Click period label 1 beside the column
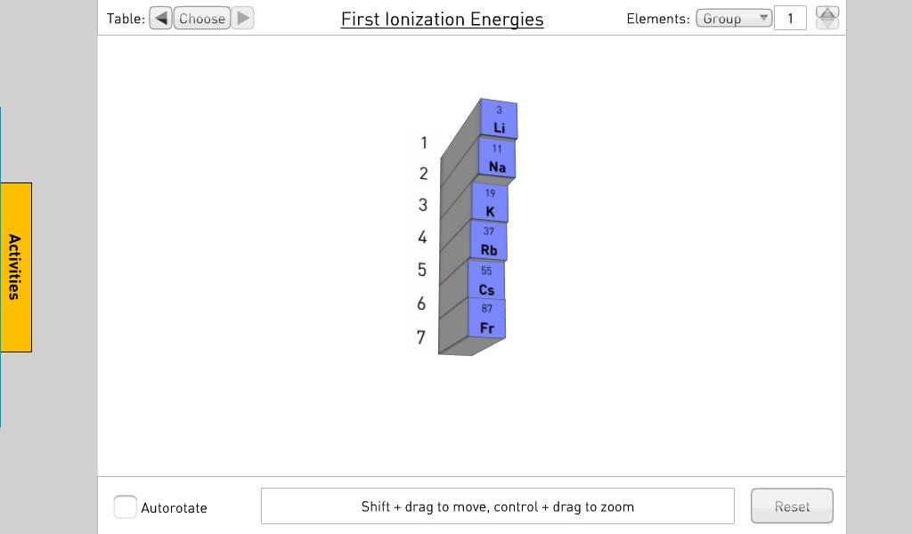 [x=424, y=142]
